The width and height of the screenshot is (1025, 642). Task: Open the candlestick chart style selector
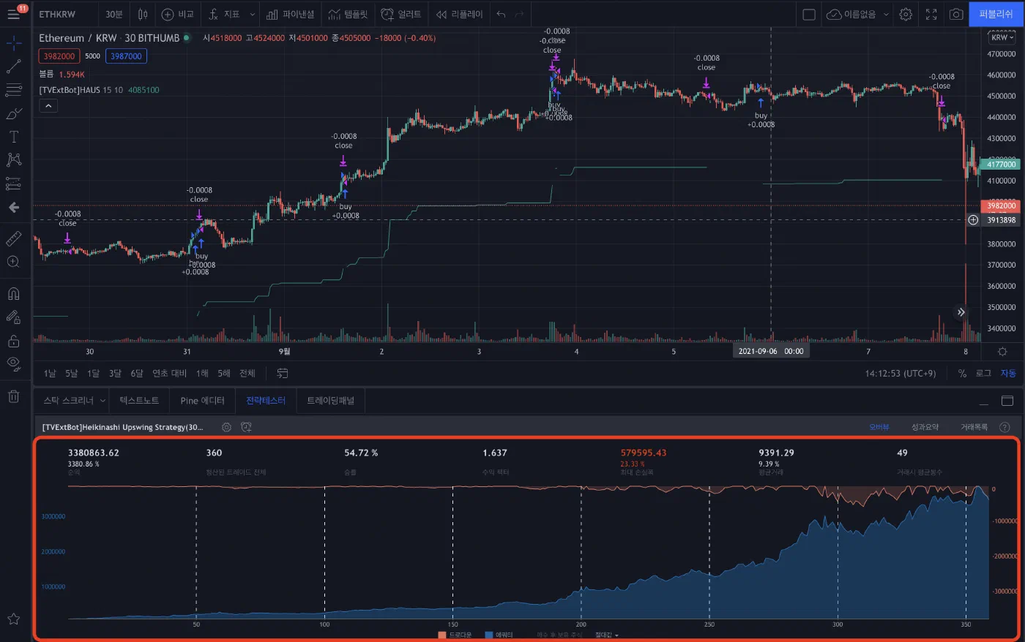pos(143,14)
